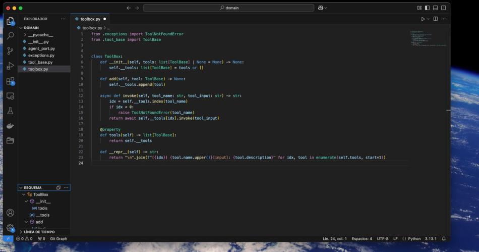Toggle the secondary side bar visibility
479x252 pixels.
pos(443,8)
